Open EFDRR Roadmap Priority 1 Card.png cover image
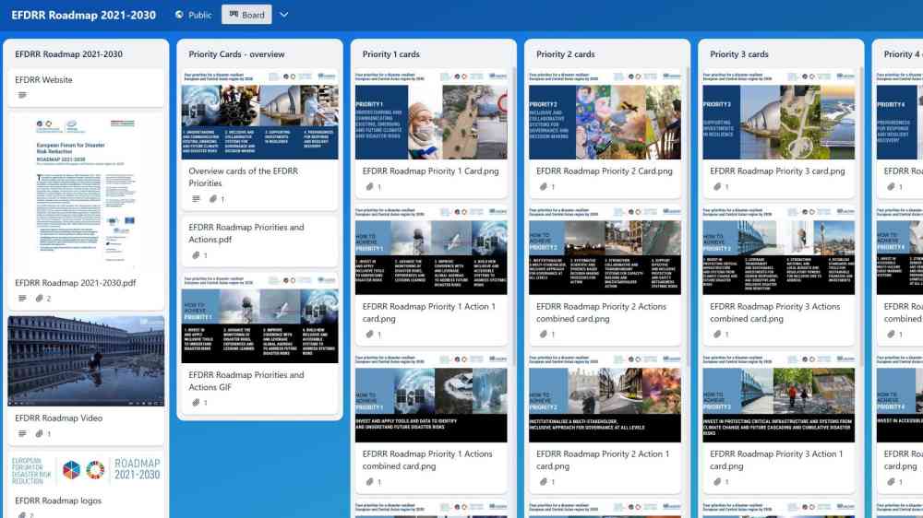This screenshot has width=923, height=518. coord(431,115)
